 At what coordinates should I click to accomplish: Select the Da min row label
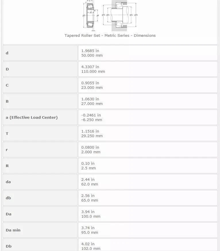coord(13,230)
